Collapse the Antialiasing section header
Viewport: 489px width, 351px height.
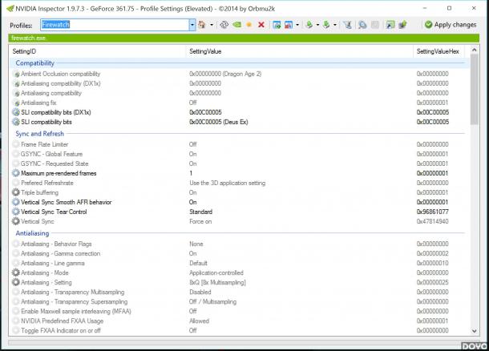(32, 233)
